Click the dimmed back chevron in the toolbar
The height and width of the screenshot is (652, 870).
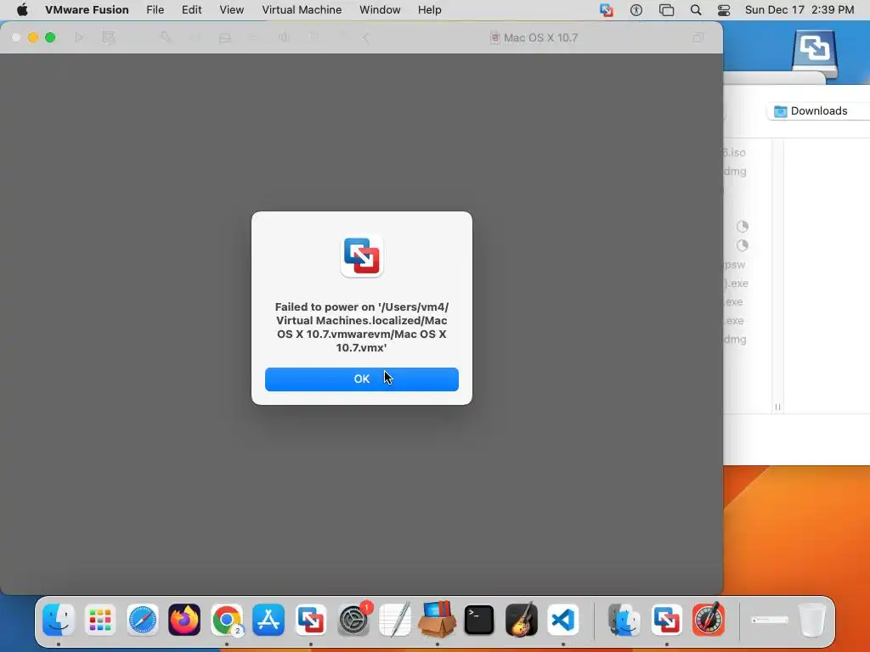365,37
